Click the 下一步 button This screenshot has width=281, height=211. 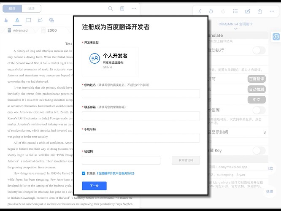pyautogui.click(x=94, y=186)
